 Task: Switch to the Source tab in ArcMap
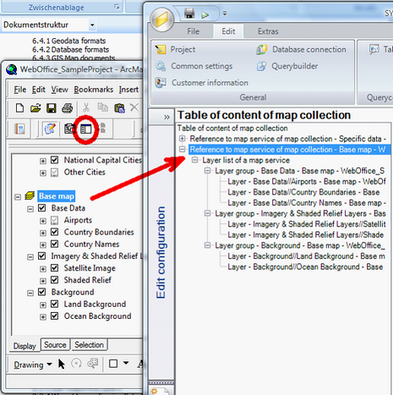tap(55, 345)
